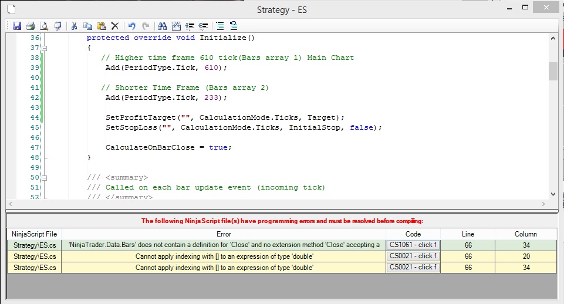
Task: Click column value 20 in the error table
Action: [526, 256]
